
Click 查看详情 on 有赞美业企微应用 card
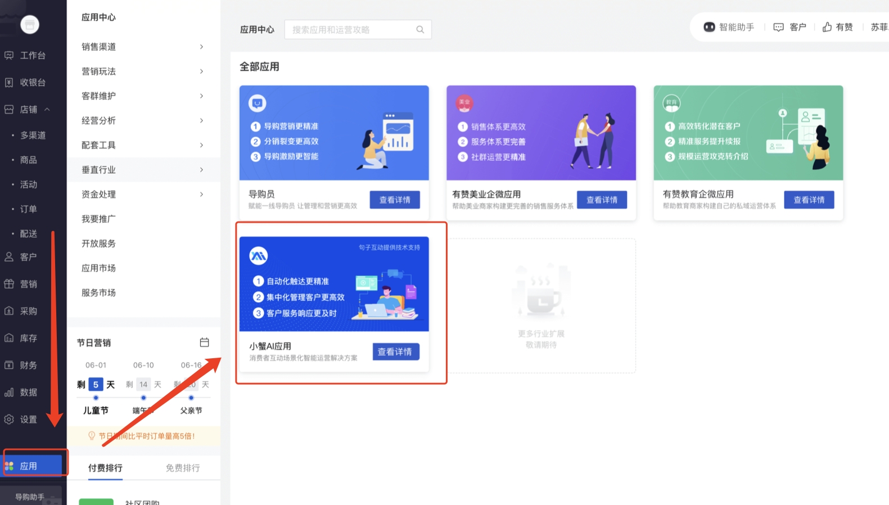click(602, 200)
